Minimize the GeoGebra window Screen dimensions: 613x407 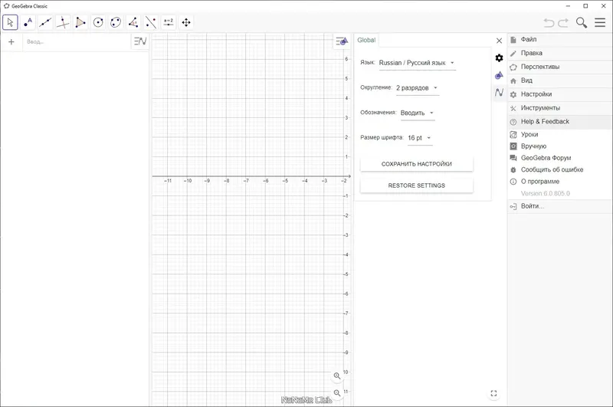(x=568, y=6)
